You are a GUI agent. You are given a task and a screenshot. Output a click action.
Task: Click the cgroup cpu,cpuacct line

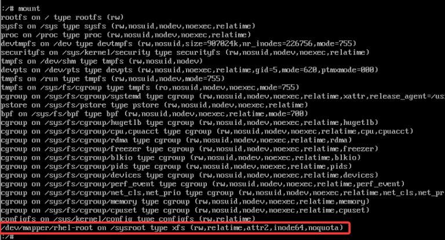click(x=207, y=131)
